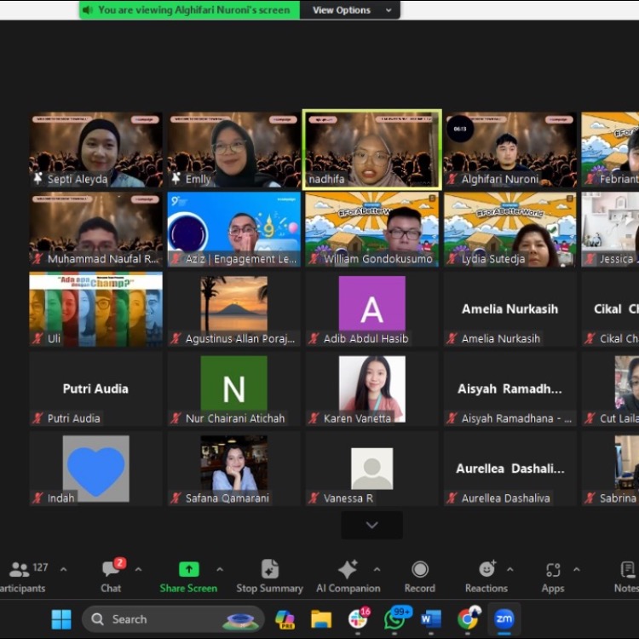Expand the arrow next to AI Companion

[x=377, y=569]
